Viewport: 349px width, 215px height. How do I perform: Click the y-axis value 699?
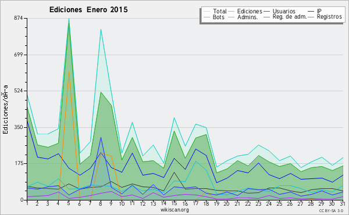click(x=19, y=55)
